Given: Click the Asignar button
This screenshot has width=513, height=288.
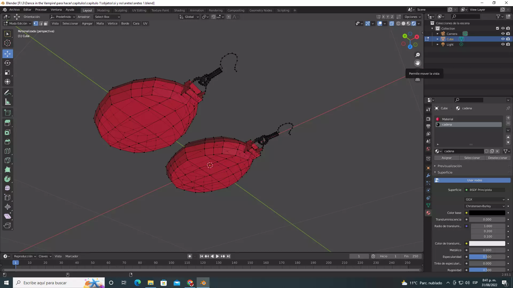Looking at the screenshot, I should (x=446, y=158).
